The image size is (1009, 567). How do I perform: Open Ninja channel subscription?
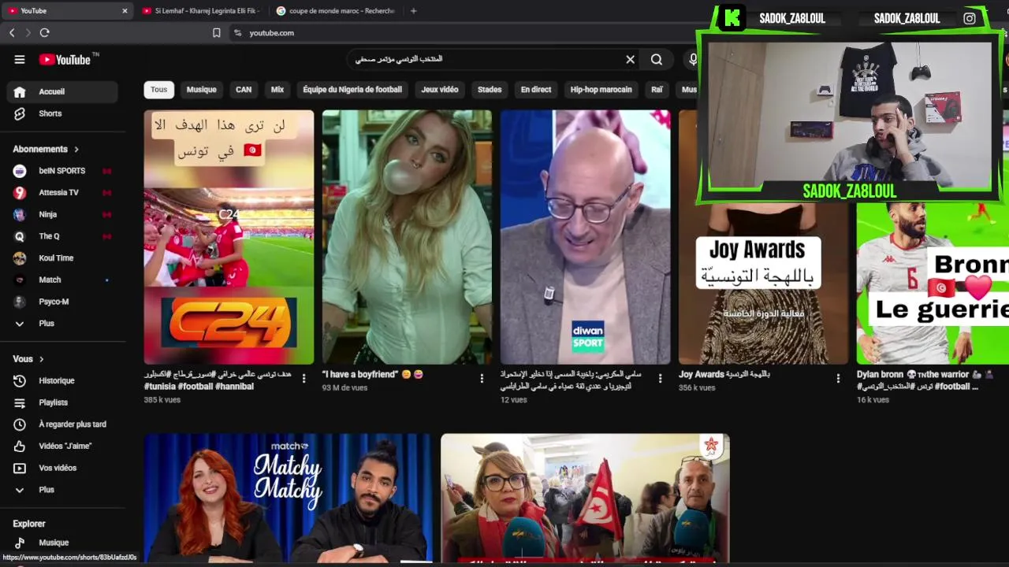pos(63,214)
